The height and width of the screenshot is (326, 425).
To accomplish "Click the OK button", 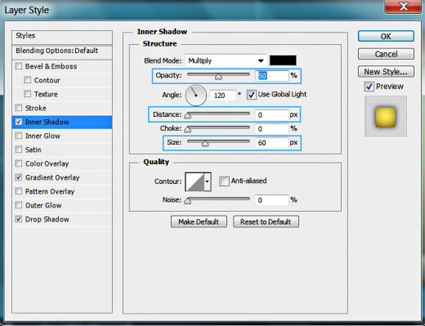I will pyautogui.click(x=386, y=36).
